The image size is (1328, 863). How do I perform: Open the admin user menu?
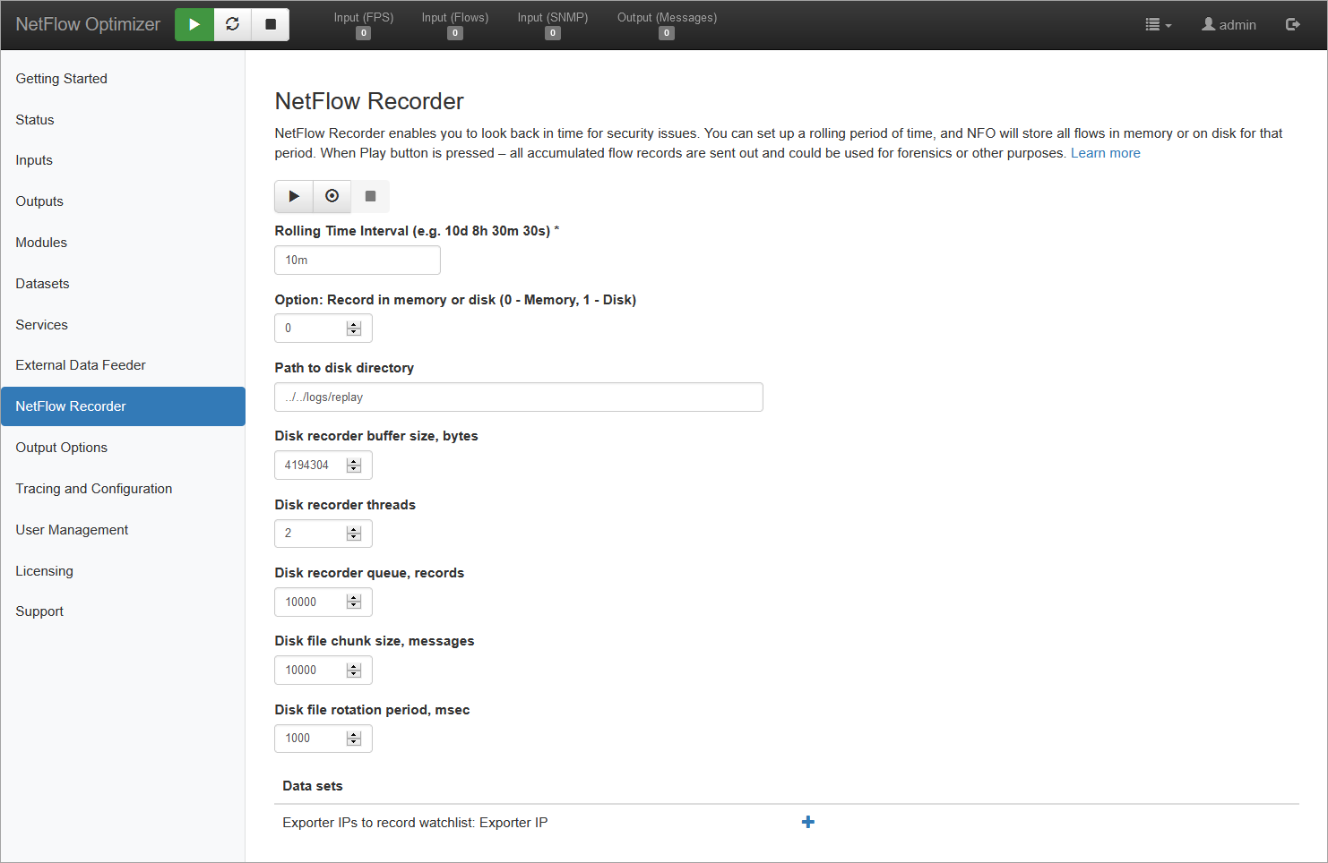[x=1229, y=25]
